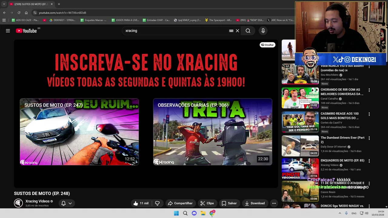Like the video with 11 mil likes
The height and width of the screenshot is (218, 388).
point(141,203)
